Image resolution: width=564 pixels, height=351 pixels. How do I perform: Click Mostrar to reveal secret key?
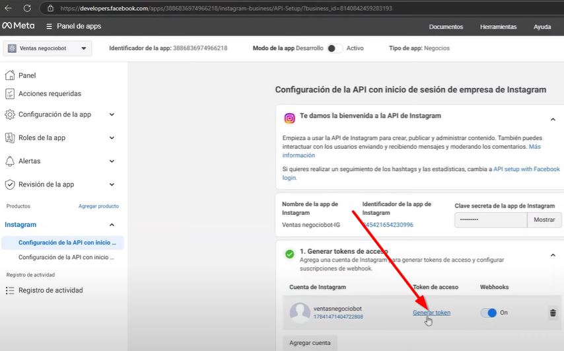[x=544, y=219]
